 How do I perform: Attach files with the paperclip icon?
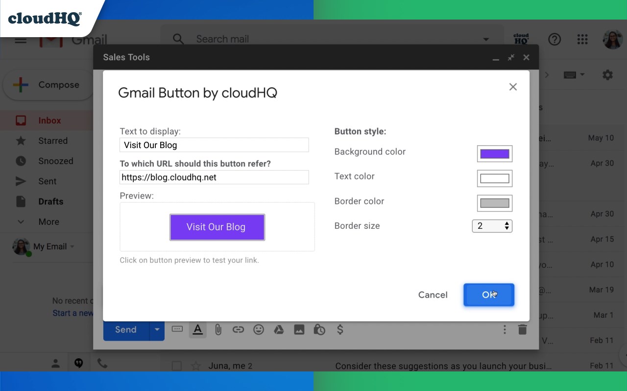(x=218, y=330)
